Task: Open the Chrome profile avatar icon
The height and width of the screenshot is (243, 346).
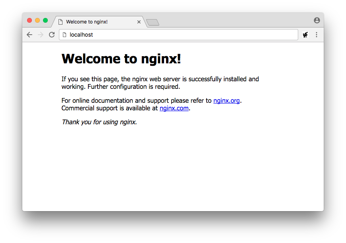Action: [317, 20]
